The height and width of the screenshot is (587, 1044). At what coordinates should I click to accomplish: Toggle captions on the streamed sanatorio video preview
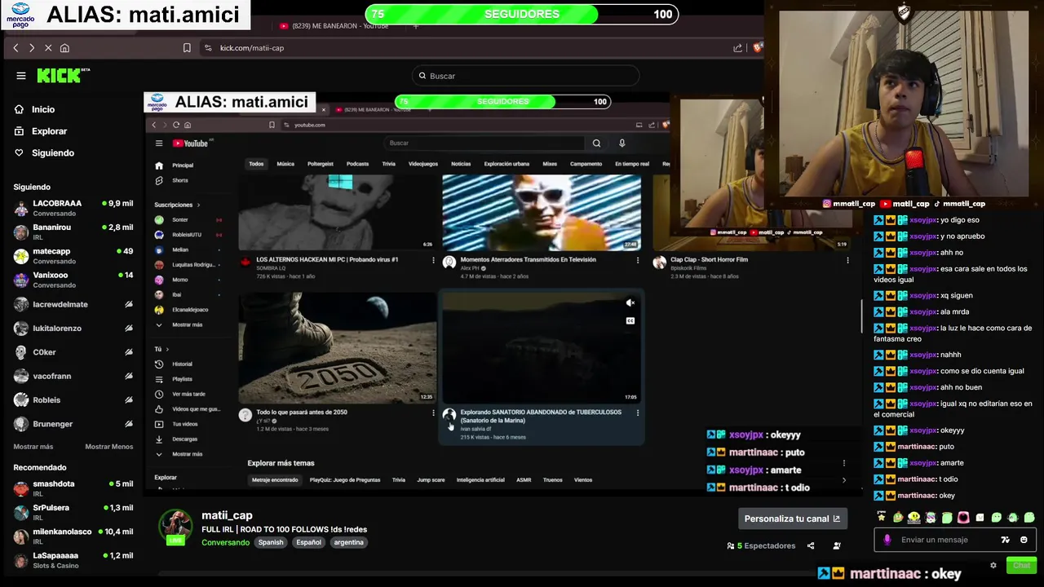(630, 320)
